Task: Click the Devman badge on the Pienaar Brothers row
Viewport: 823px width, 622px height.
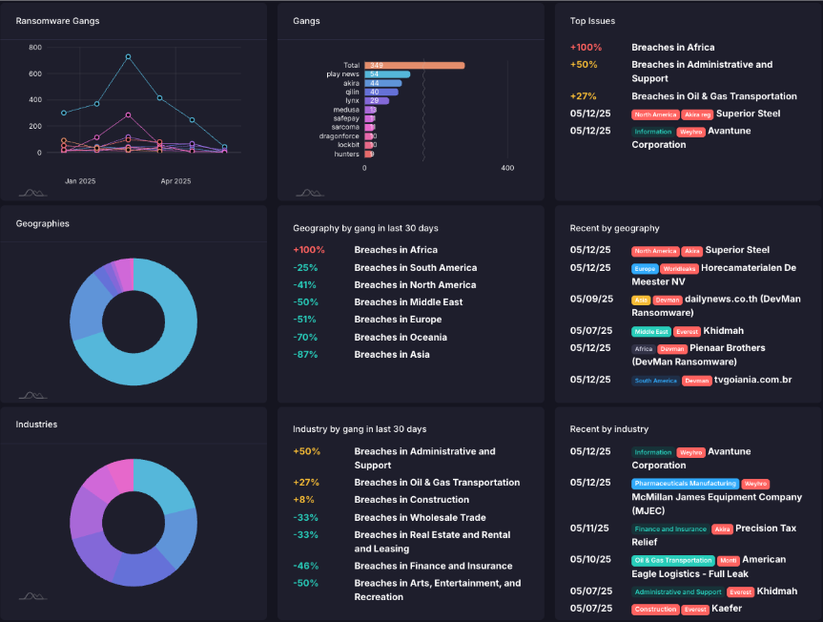Action: 671,349
